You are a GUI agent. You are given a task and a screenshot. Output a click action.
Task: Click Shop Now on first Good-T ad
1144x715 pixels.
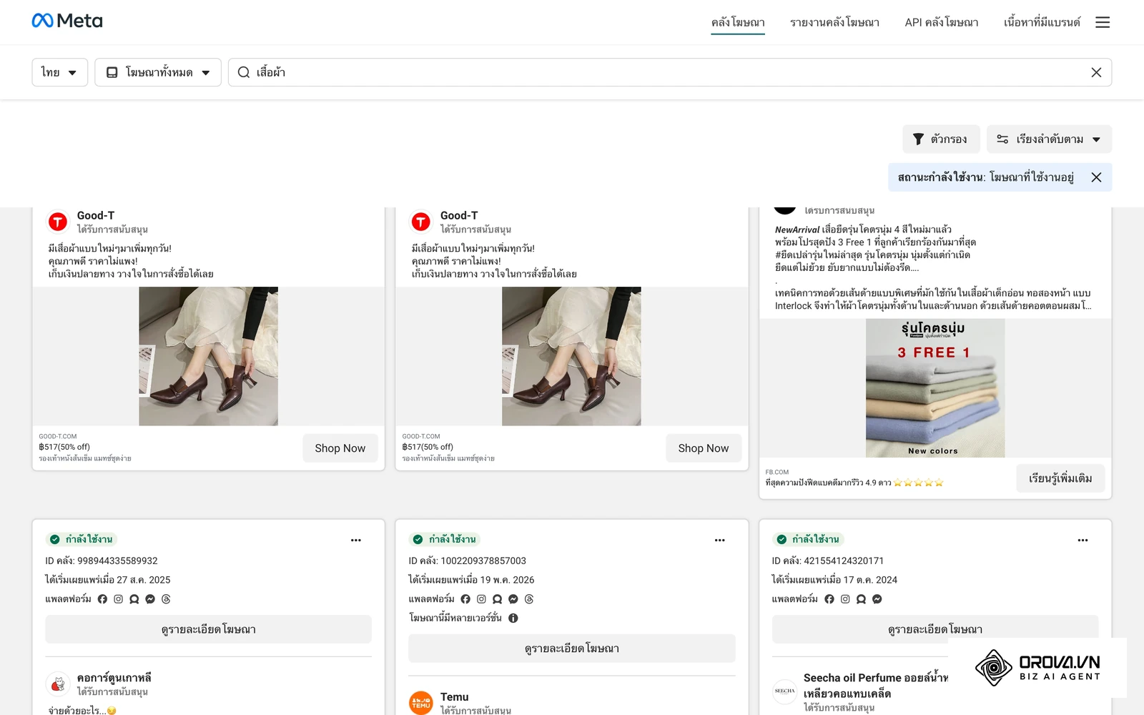tap(340, 448)
